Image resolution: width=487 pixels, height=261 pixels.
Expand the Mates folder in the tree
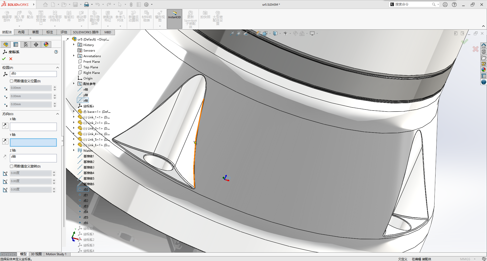[74, 150]
